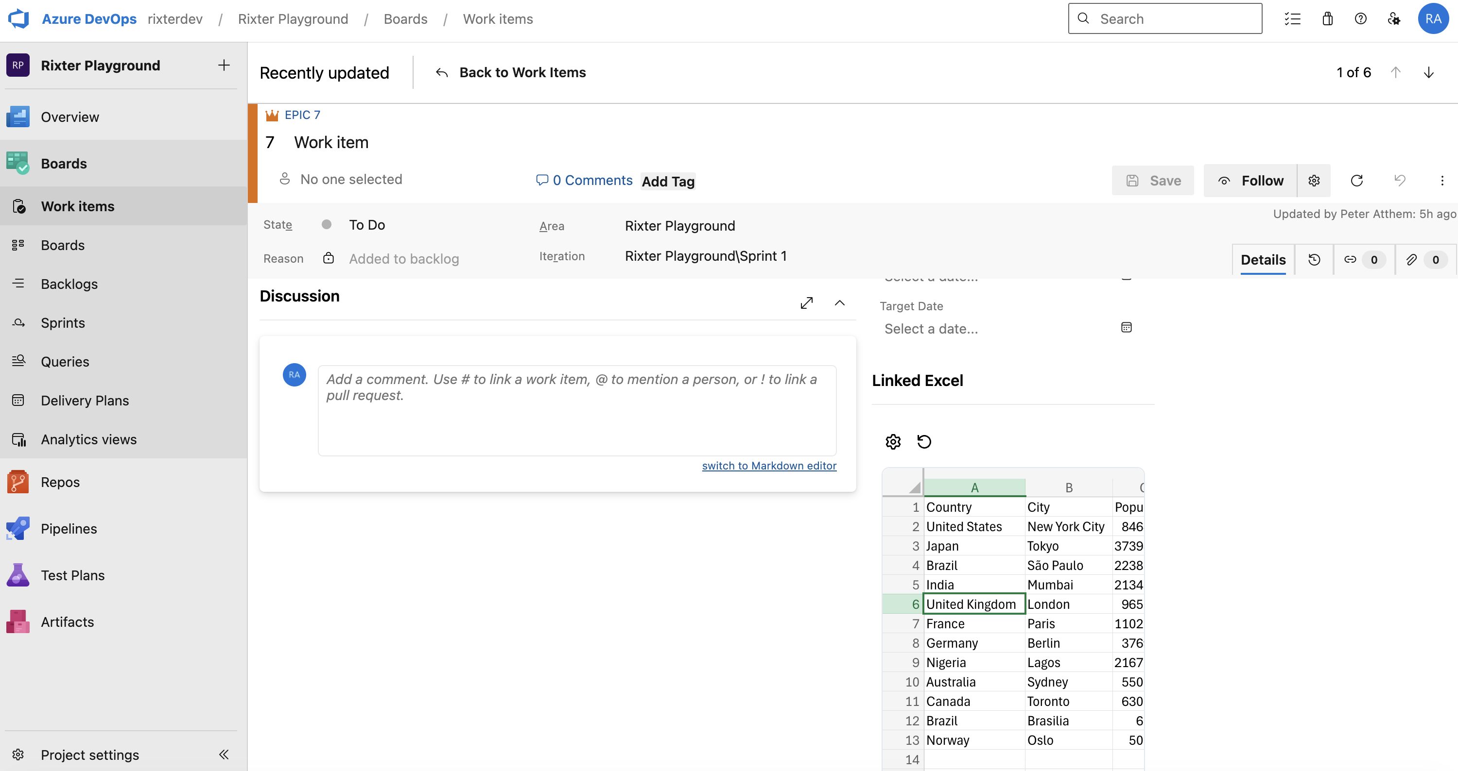Open the Marketplace shopping bag icon
This screenshot has height=771, width=1458.
(1327, 18)
